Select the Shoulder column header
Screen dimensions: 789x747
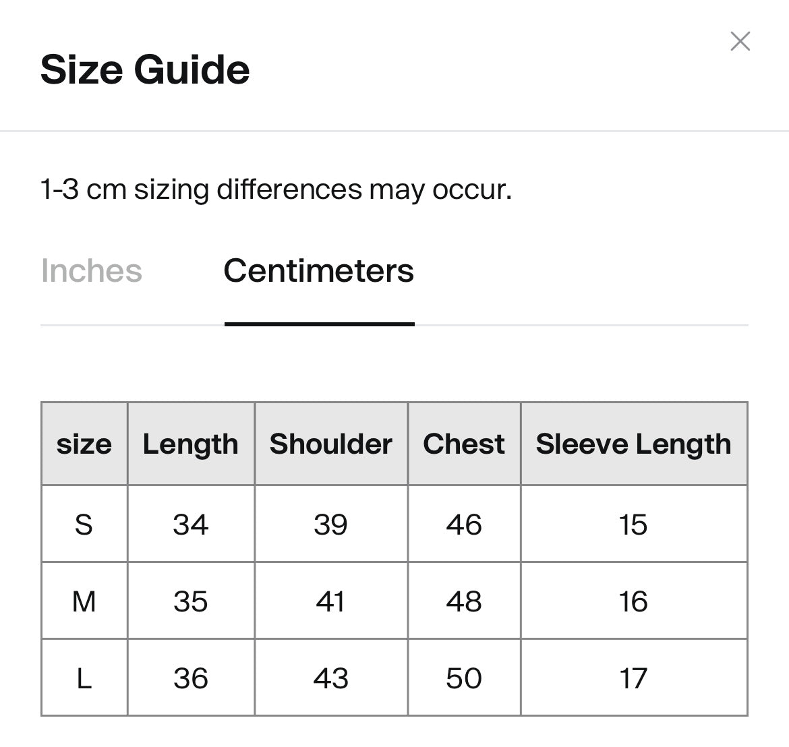click(330, 444)
